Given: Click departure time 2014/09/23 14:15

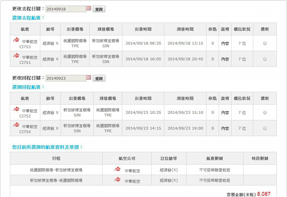Looking at the screenshot, I should (x=143, y=128).
